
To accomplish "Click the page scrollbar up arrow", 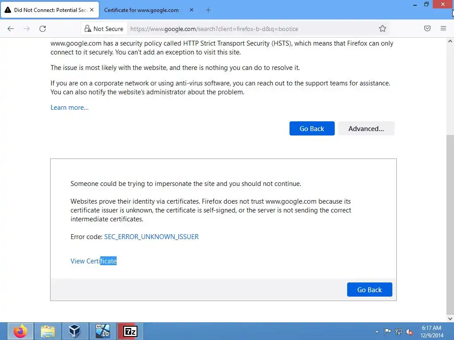I will 450,41.
